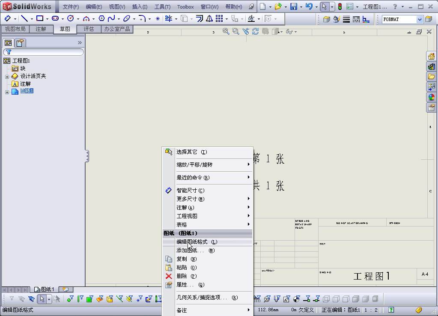Click the 1 : 2 scale in status bar

pyautogui.click(x=371, y=310)
